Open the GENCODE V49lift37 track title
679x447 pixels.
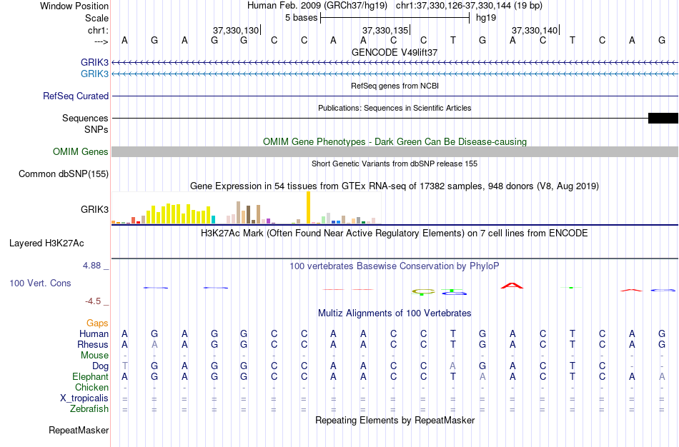tap(395, 52)
